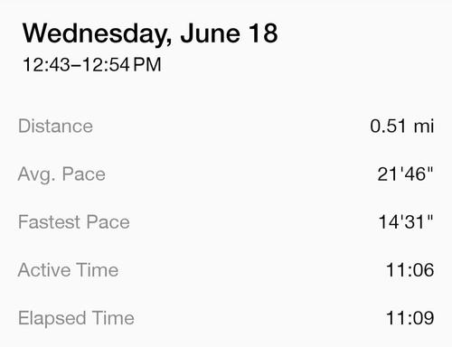The image size is (452, 347).
Task: Tap the Avg. abbreviation
Action: pyautogui.click(x=37, y=174)
